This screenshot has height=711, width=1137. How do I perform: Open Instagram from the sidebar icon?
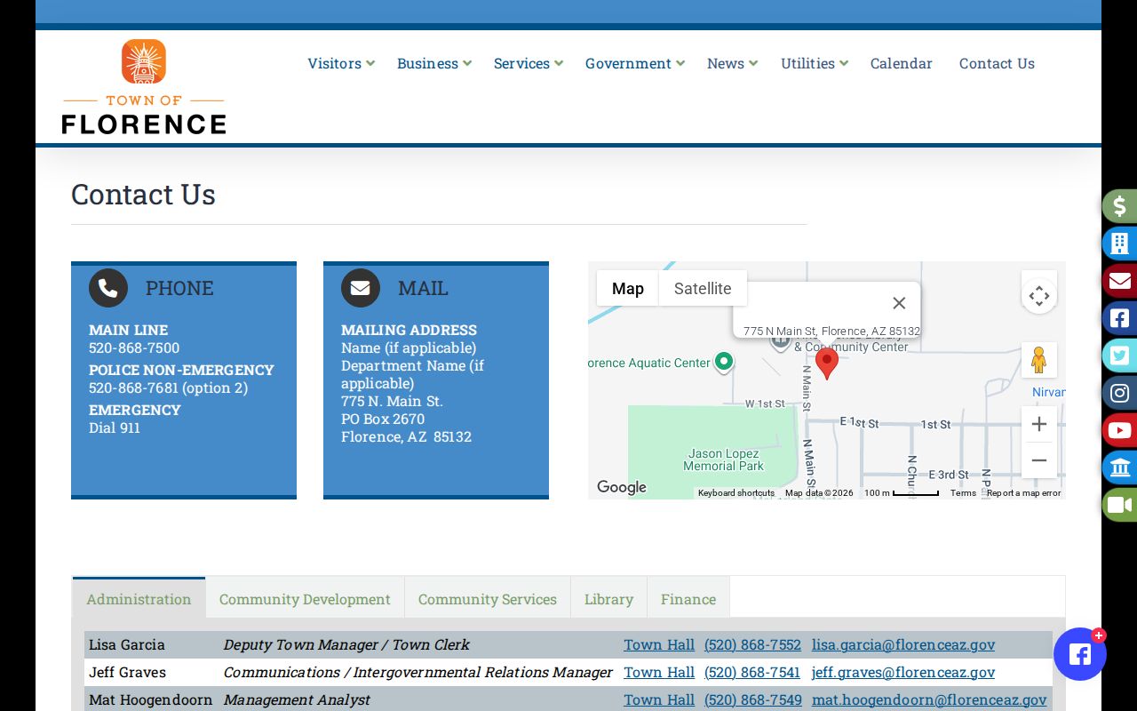(x=1120, y=393)
